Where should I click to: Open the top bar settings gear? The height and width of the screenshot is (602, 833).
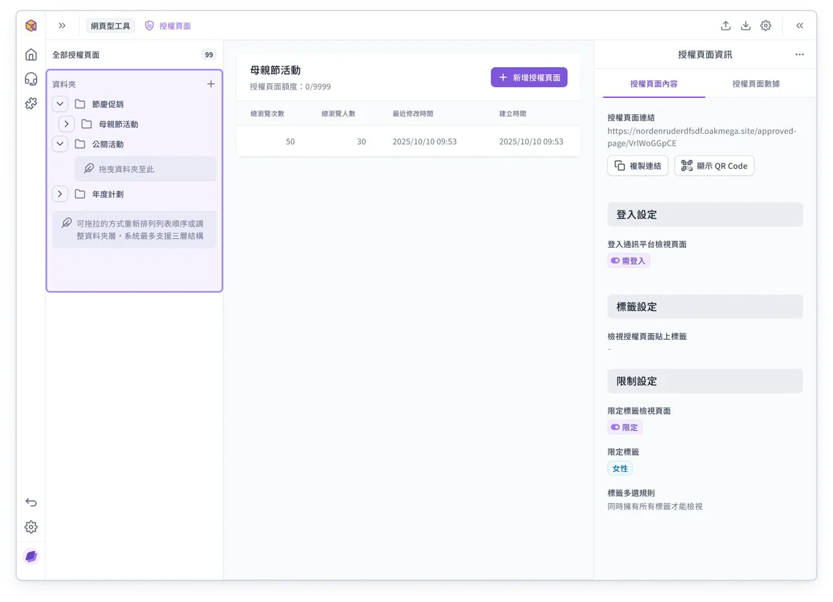coord(766,25)
